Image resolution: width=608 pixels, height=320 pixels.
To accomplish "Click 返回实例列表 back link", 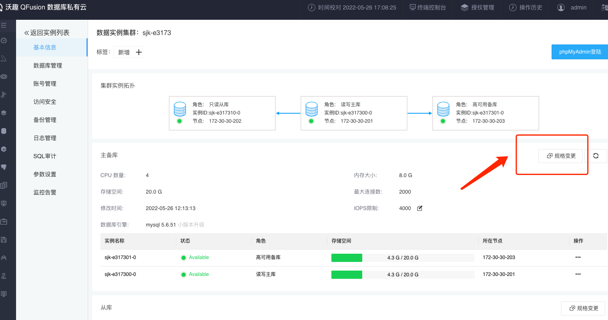I will (x=47, y=33).
